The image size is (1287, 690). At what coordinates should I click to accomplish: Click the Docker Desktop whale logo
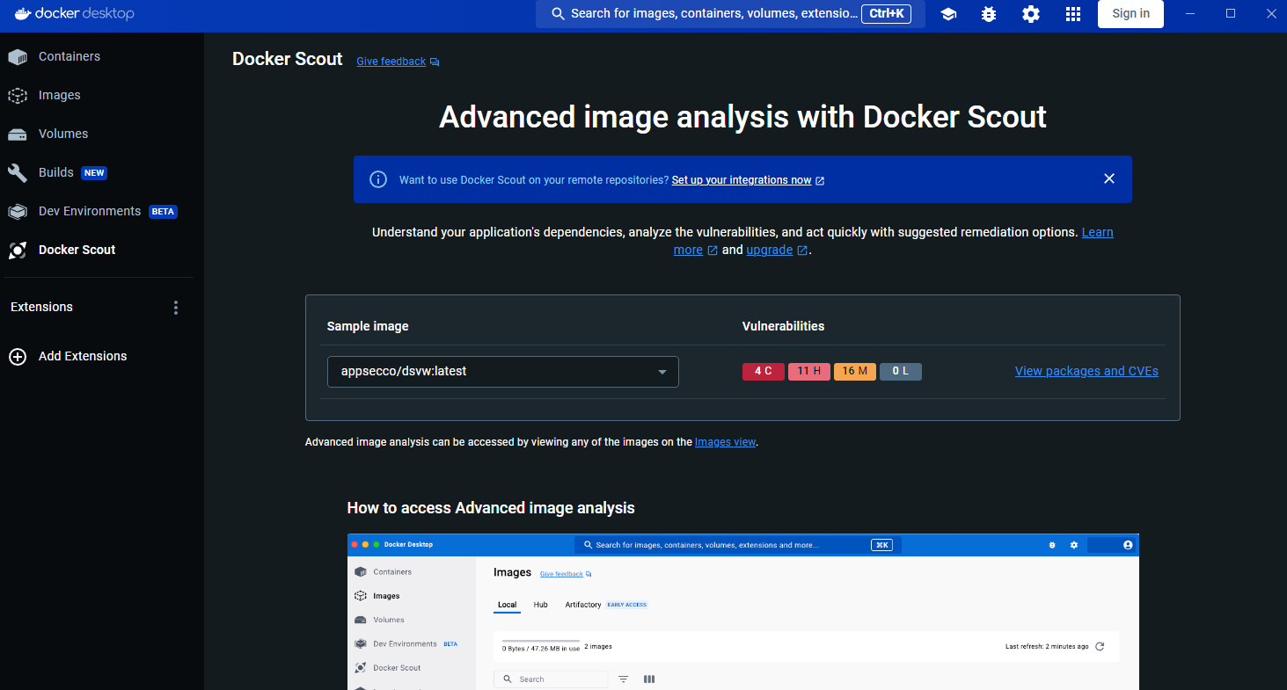pos(23,13)
